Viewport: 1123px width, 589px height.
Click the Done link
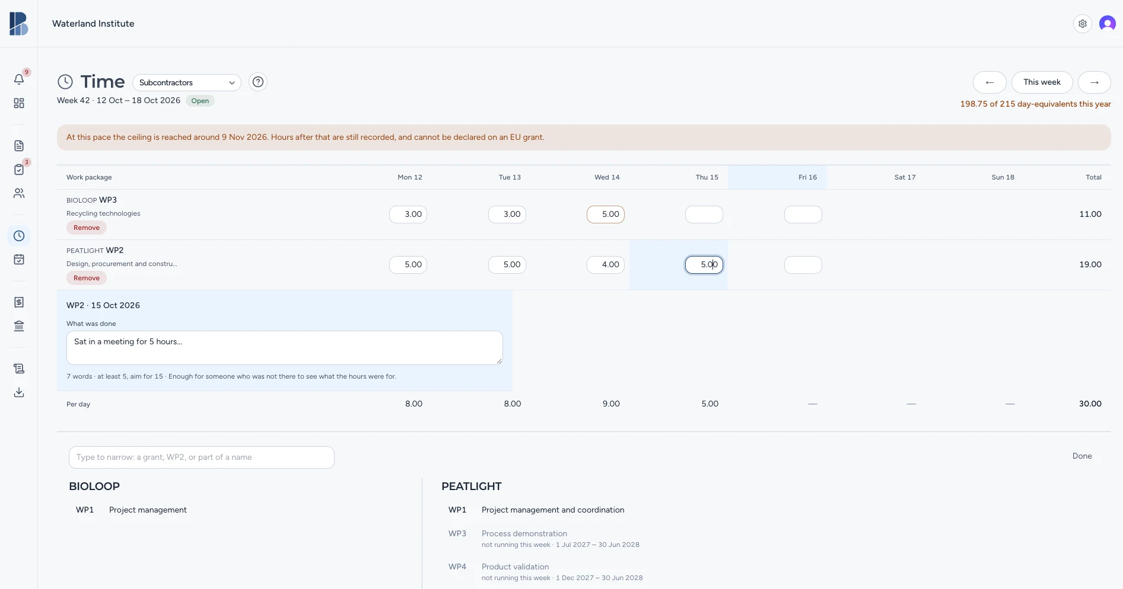(x=1082, y=456)
